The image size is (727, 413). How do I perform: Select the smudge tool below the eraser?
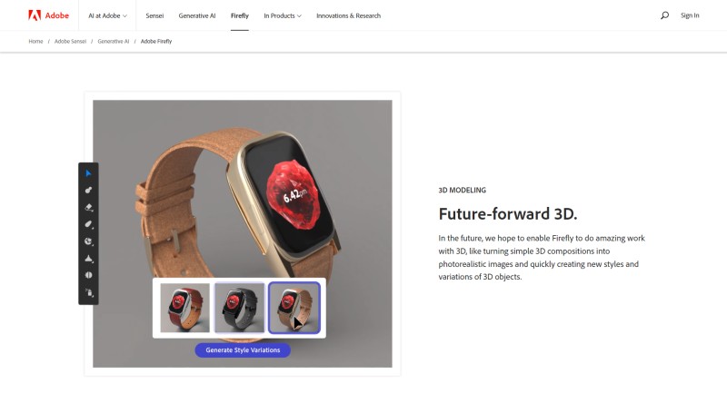[x=88, y=224]
